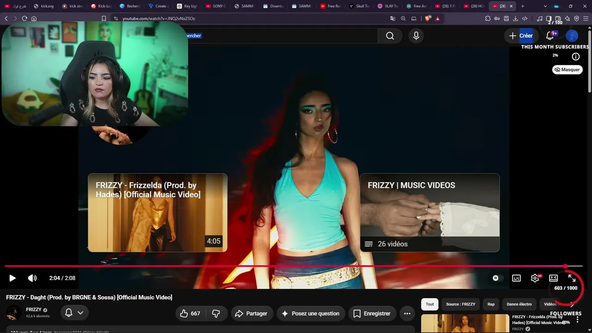Seek on the red video progress bar
The image size is (592, 333).
[x=293, y=266]
